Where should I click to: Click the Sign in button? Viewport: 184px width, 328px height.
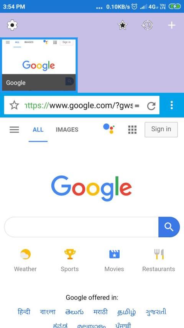(161, 130)
